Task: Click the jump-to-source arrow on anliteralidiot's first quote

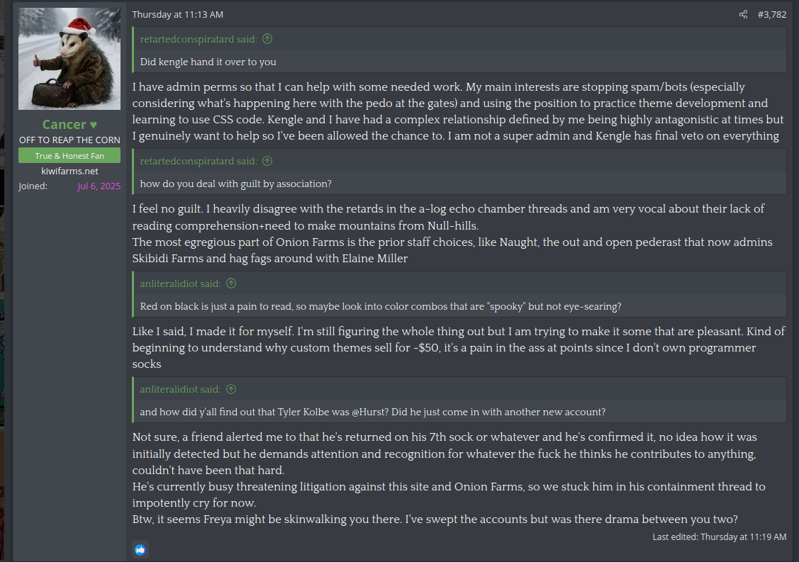Action: (230, 283)
